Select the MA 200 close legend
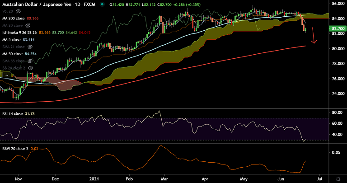The width and height of the screenshot is (347, 183). [14, 19]
